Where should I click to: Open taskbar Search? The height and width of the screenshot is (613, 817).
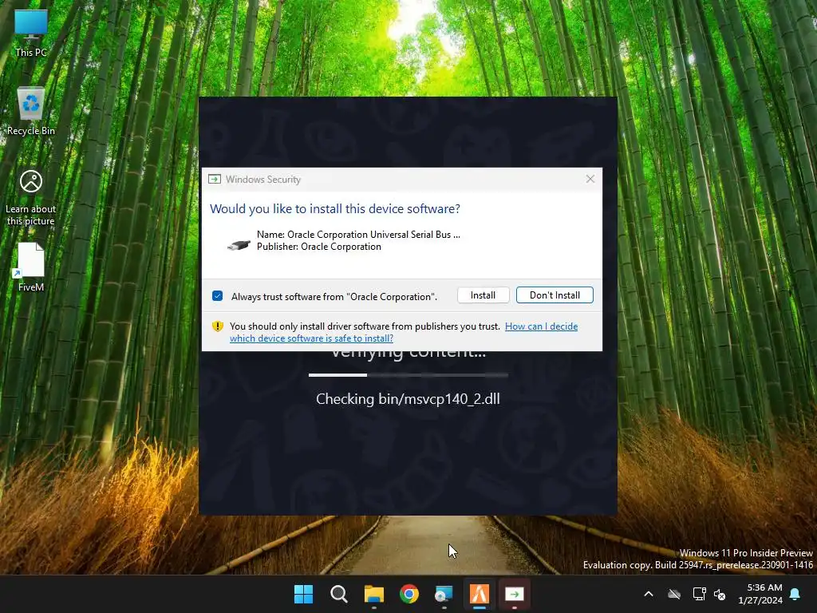pos(338,594)
